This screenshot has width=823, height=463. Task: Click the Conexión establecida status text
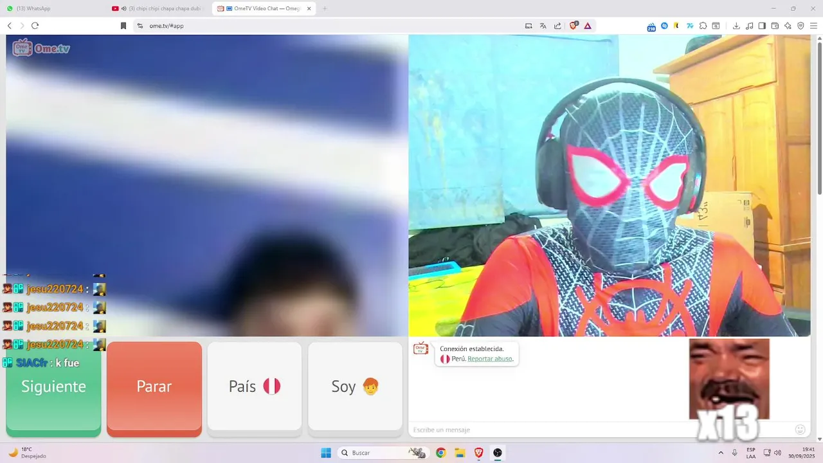(x=472, y=349)
